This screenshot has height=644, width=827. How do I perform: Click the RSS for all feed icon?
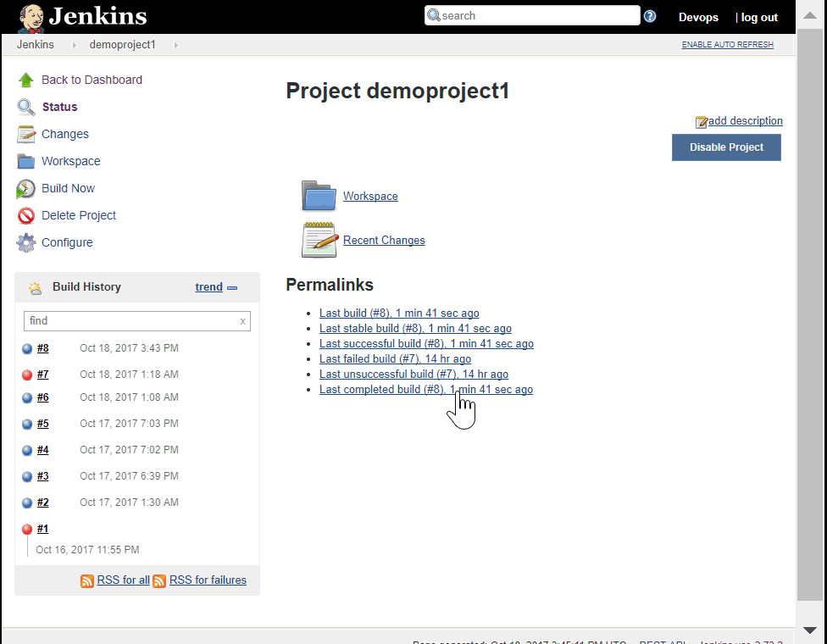point(87,581)
